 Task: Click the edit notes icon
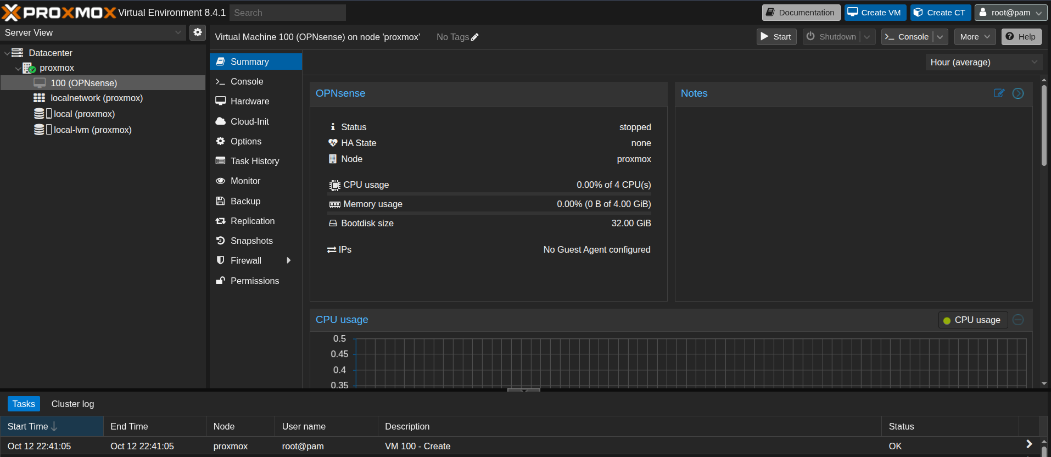click(x=999, y=93)
